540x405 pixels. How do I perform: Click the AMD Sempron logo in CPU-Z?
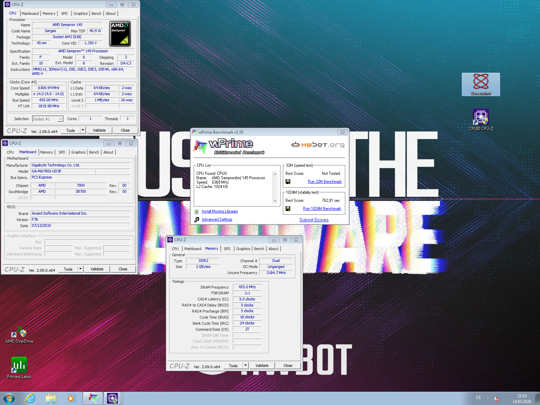(120, 34)
